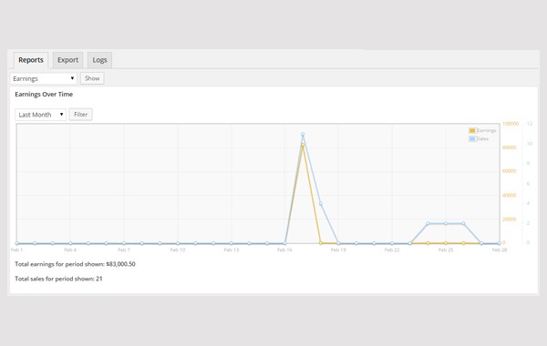Image resolution: width=547 pixels, height=346 pixels.
Task: Open the Export tab
Action: [67, 60]
